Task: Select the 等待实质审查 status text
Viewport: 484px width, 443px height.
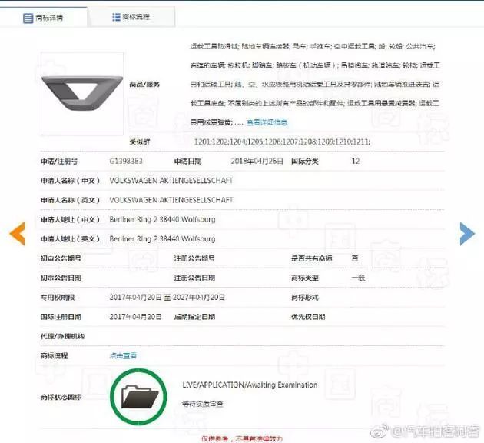Action: tap(203, 404)
